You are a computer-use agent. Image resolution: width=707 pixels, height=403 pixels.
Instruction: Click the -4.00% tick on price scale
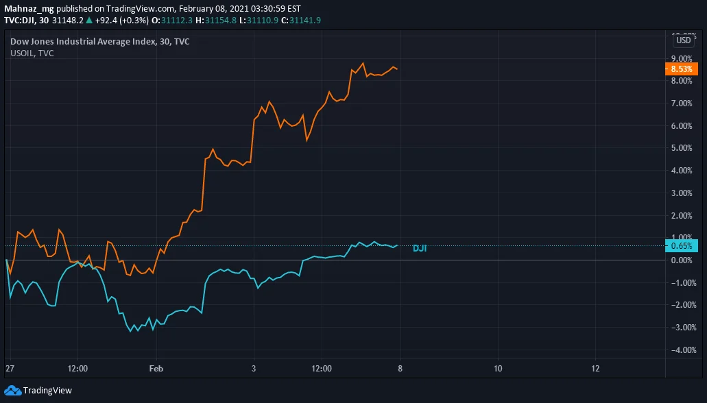682,350
